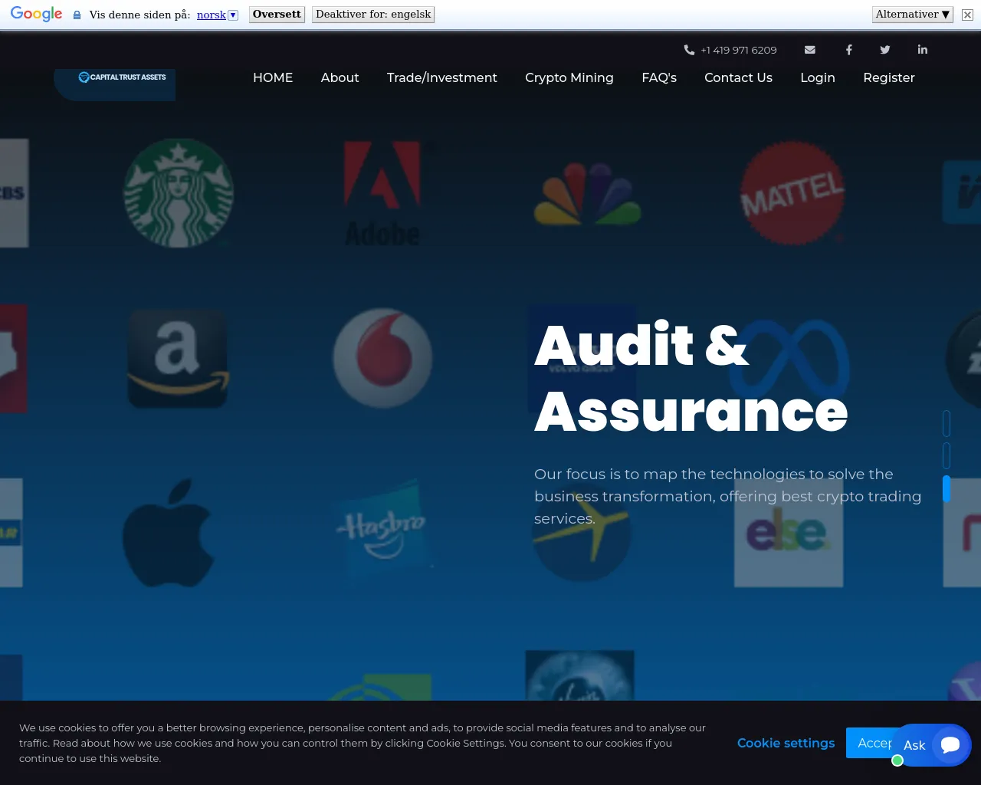Open Contact Us menu item
The image size is (981, 785).
click(x=738, y=77)
